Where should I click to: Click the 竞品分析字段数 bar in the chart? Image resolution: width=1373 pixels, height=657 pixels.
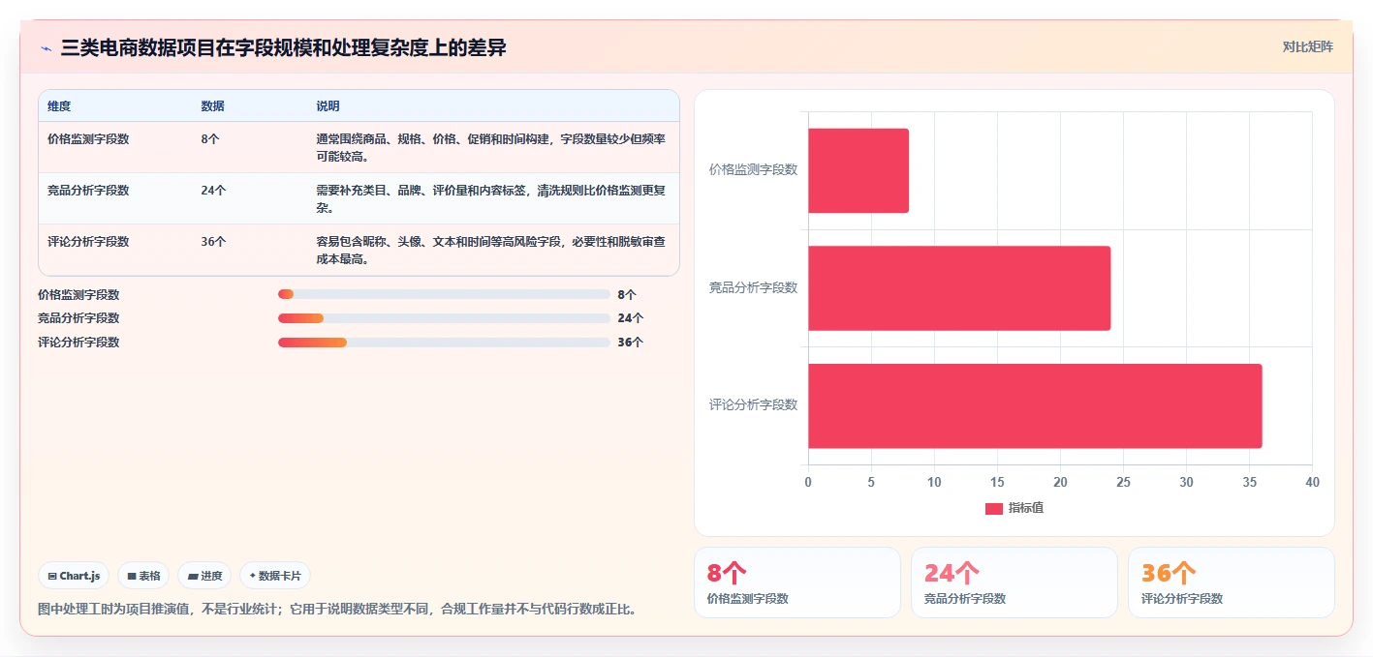click(x=959, y=288)
